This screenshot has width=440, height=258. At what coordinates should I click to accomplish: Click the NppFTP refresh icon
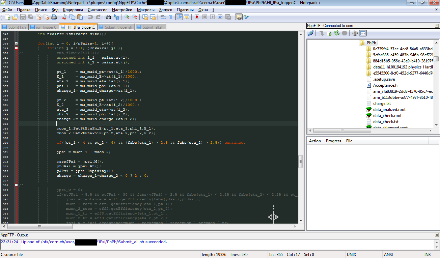tap(337, 33)
